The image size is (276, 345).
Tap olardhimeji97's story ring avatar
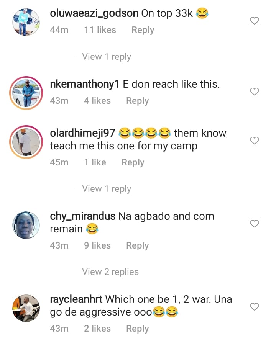pyautogui.click(x=26, y=142)
